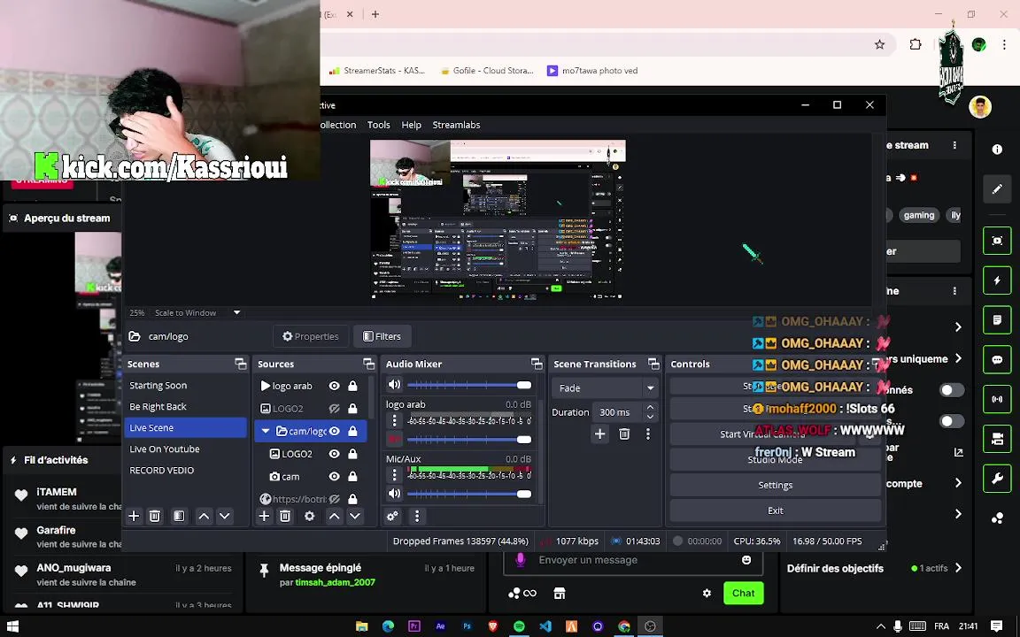Move scene down in Scenes panel
The image size is (1020, 637).
[x=224, y=516]
